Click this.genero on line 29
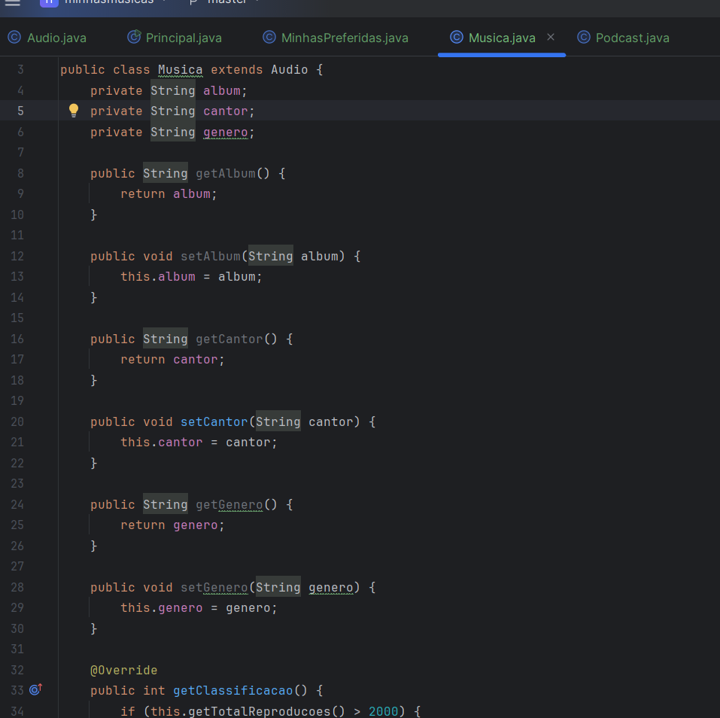Screen dimensions: 720x718 [162, 608]
